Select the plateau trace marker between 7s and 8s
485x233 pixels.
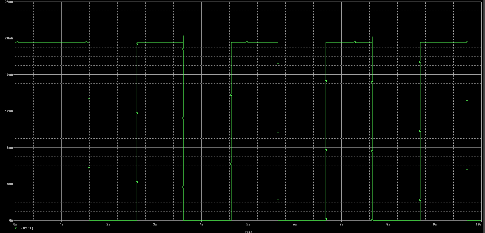pyautogui.click(x=355, y=43)
